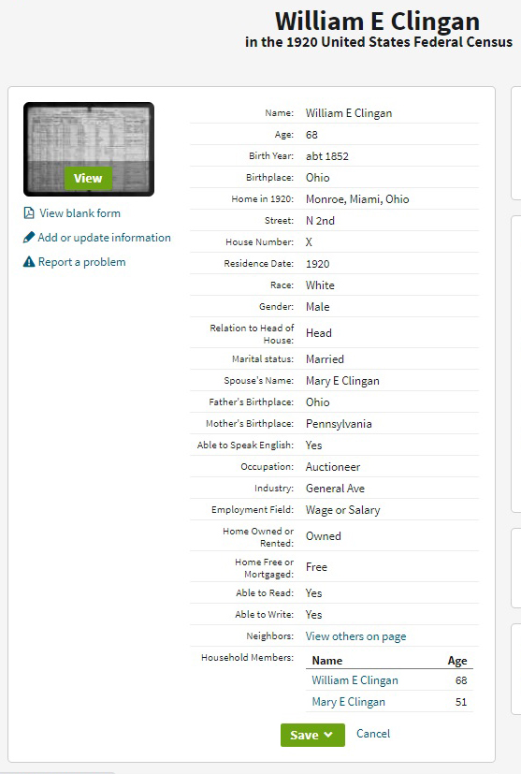Image resolution: width=521 pixels, height=774 pixels.
Task: Click the green View button
Action: click(x=88, y=178)
